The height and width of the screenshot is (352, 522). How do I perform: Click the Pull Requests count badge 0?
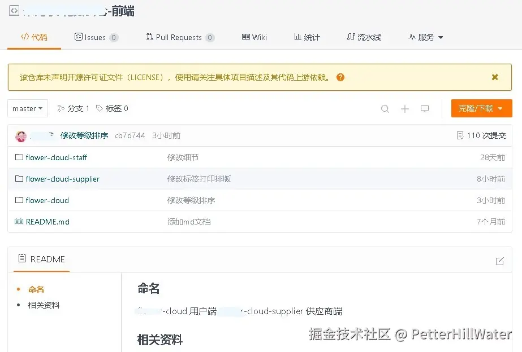pyautogui.click(x=210, y=38)
